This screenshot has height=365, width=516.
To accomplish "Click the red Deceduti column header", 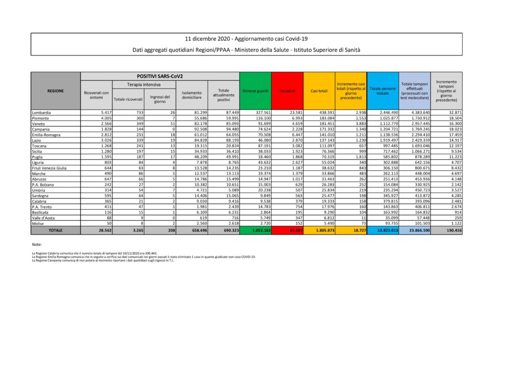I will pos(287,91).
